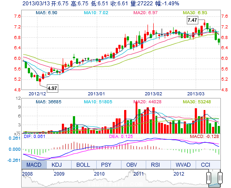Open the WVAD indicator tab
This screenshot has width=231, height=188.
coord(183,164)
